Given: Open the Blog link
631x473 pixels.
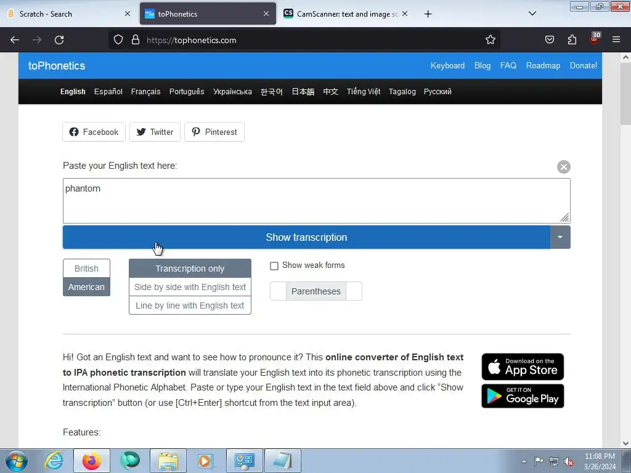Looking at the screenshot, I should pos(482,65).
